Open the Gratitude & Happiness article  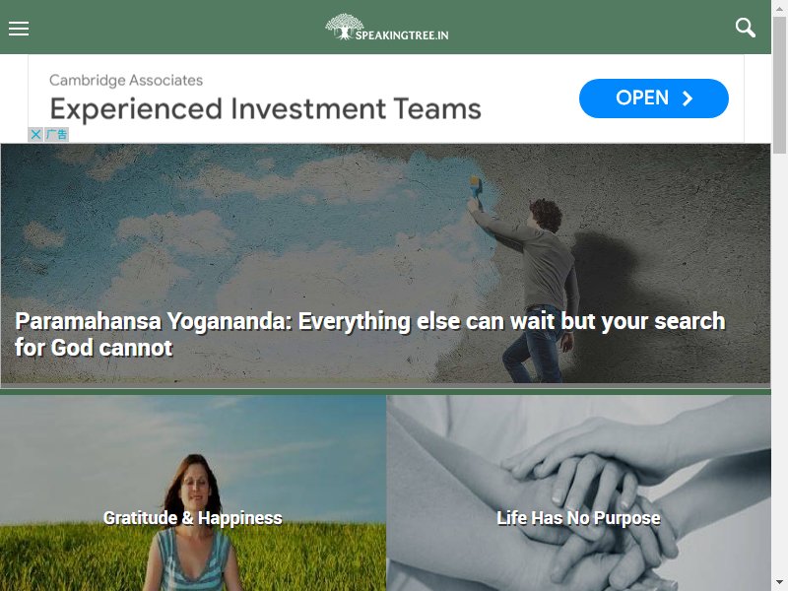(x=192, y=518)
